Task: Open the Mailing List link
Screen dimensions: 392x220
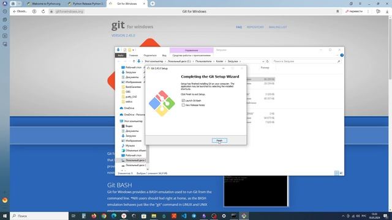Action: tap(277, 27)
